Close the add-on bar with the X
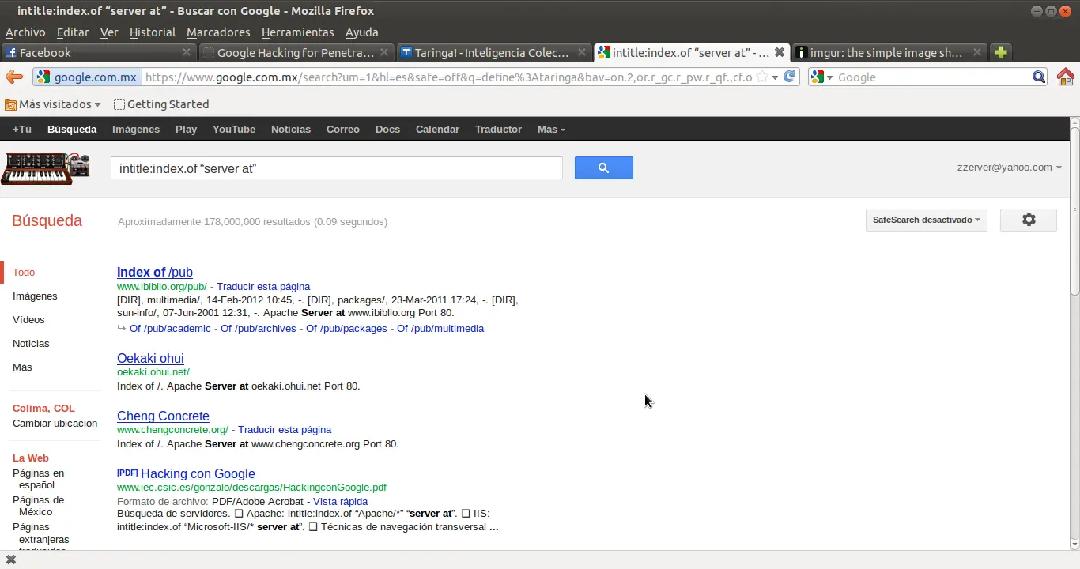The width and height of the screenshot is (1080, 569). (x=11, y=560)
